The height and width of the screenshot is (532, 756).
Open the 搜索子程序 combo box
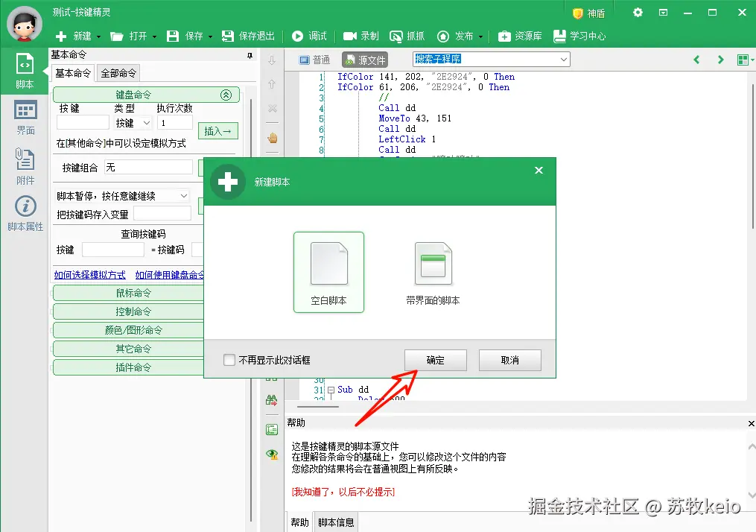[x=492, y=59]
